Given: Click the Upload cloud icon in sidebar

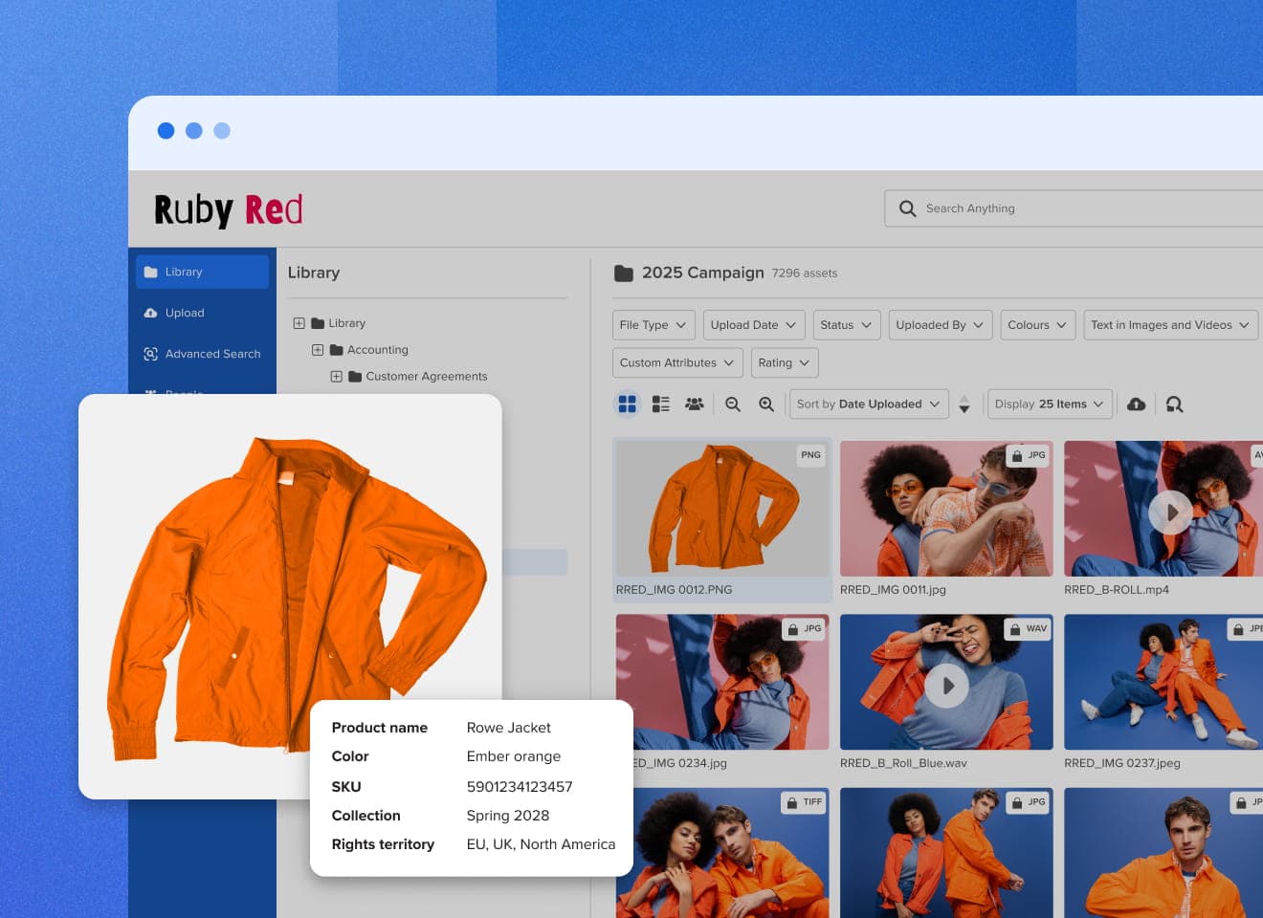Looking at the screenshot, I should (x=150, y=313).
